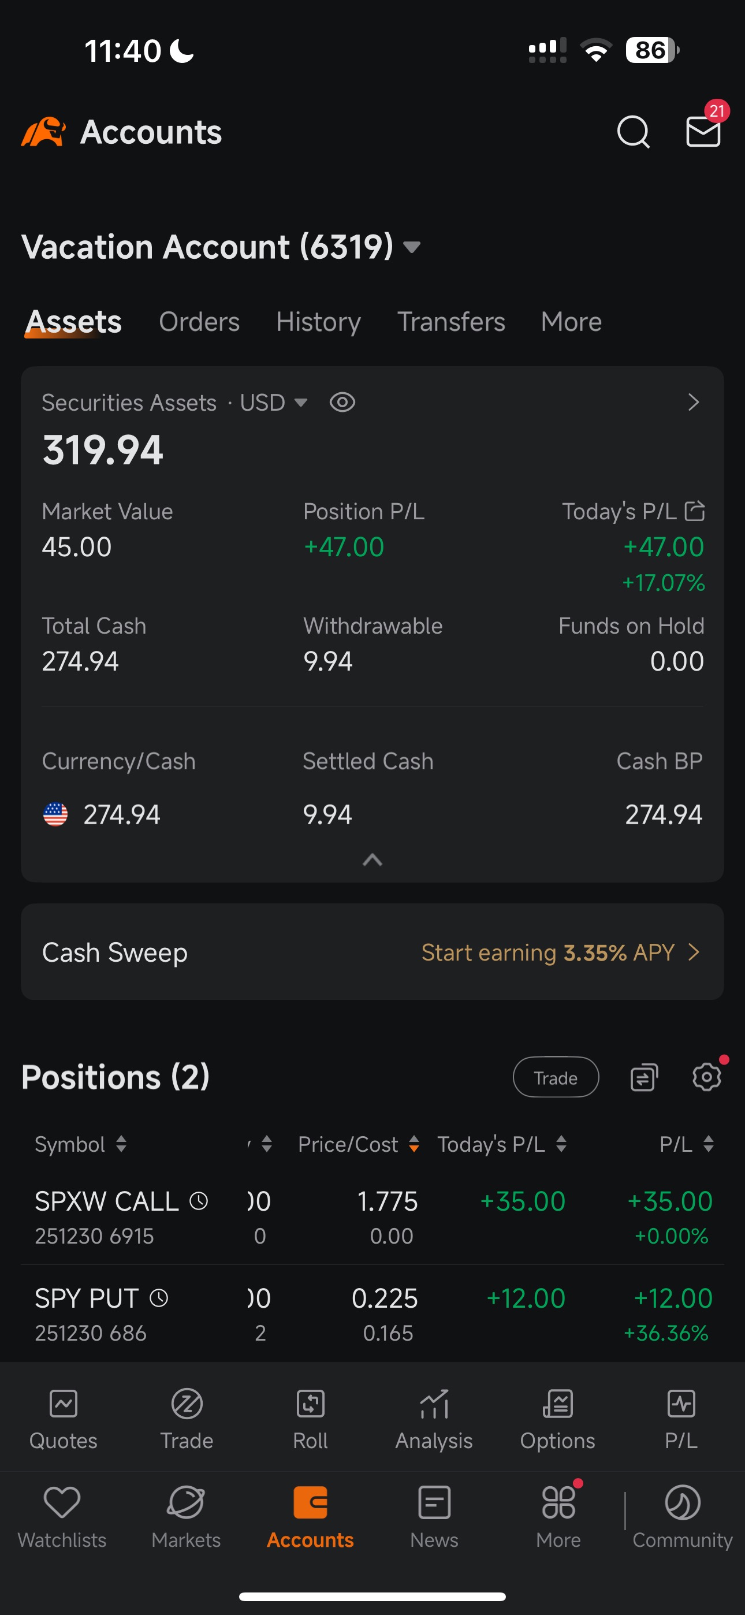This screenshot has height=1615, width=745.
Task: Sort positions by Price/Cost column
Action: click(x=358, y=1144)
